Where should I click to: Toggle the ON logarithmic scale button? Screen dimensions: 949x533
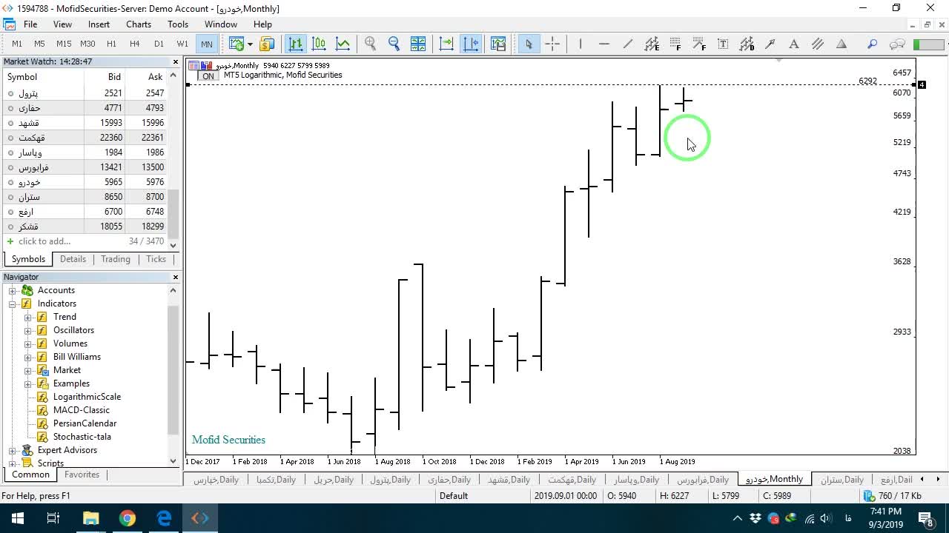208,76
